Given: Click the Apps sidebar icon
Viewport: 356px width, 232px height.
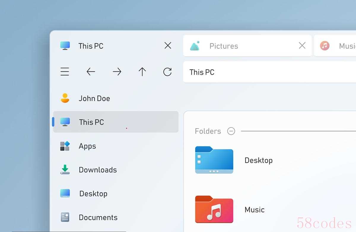Looking at the screenshot, I should (x=65, y=146).
